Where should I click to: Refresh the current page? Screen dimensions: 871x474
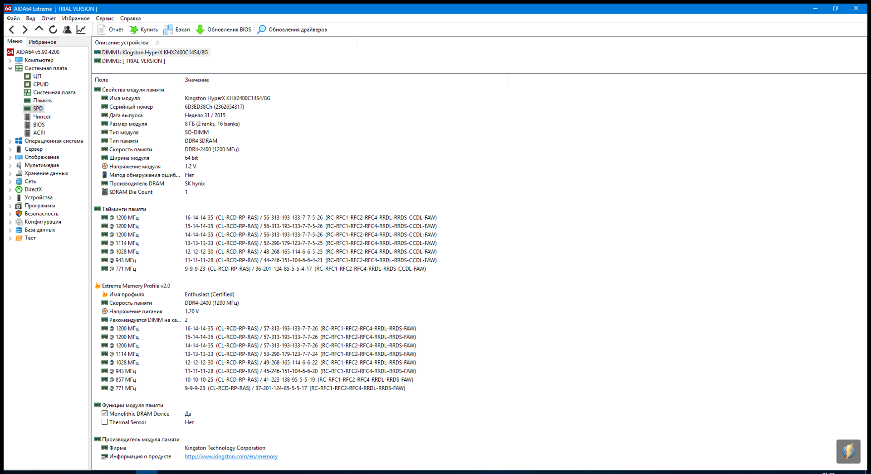click(x=53, y=30)
